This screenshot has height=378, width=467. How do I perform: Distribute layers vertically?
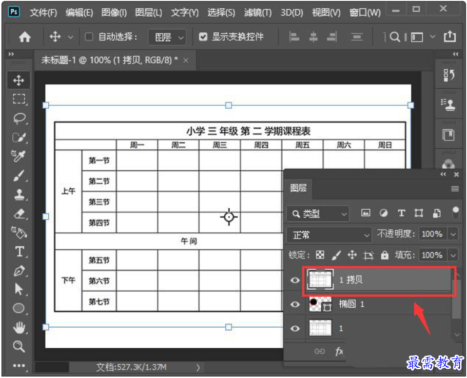tap(356, 37)
